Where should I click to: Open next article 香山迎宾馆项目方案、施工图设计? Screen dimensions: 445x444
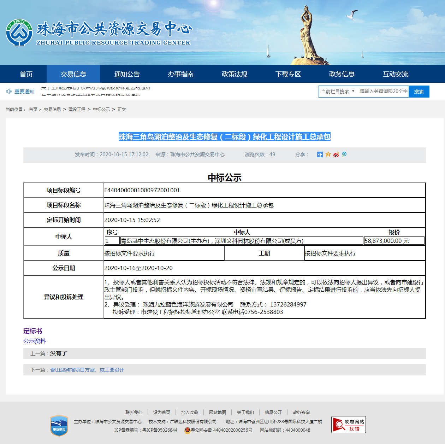pos(87,370)
